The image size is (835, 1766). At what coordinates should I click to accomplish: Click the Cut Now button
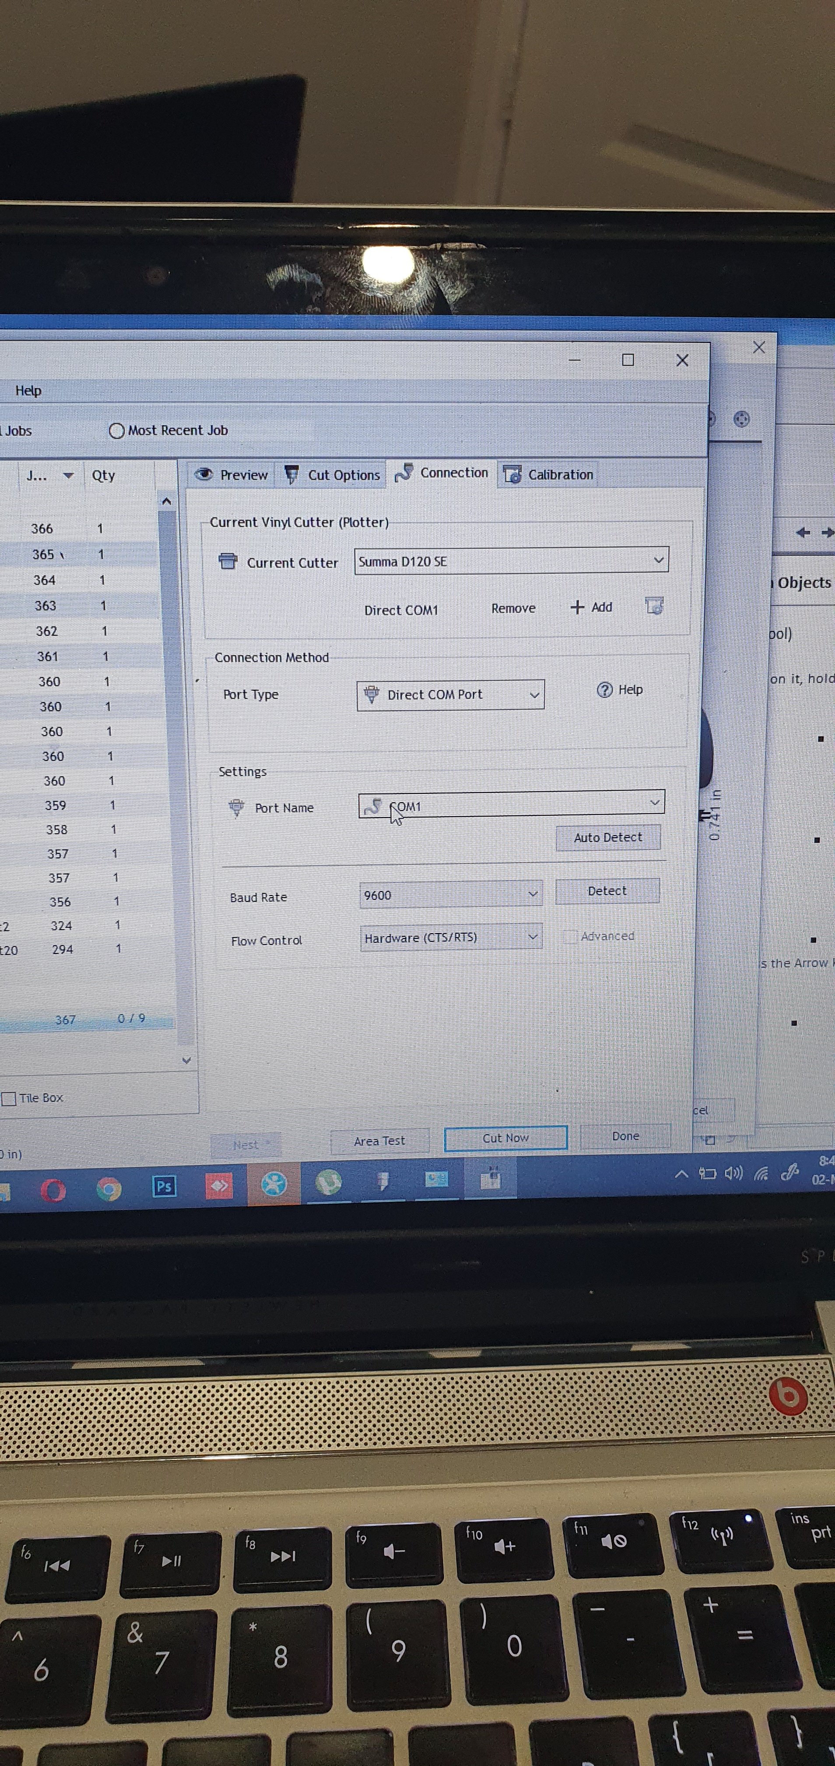point(505,1138)
